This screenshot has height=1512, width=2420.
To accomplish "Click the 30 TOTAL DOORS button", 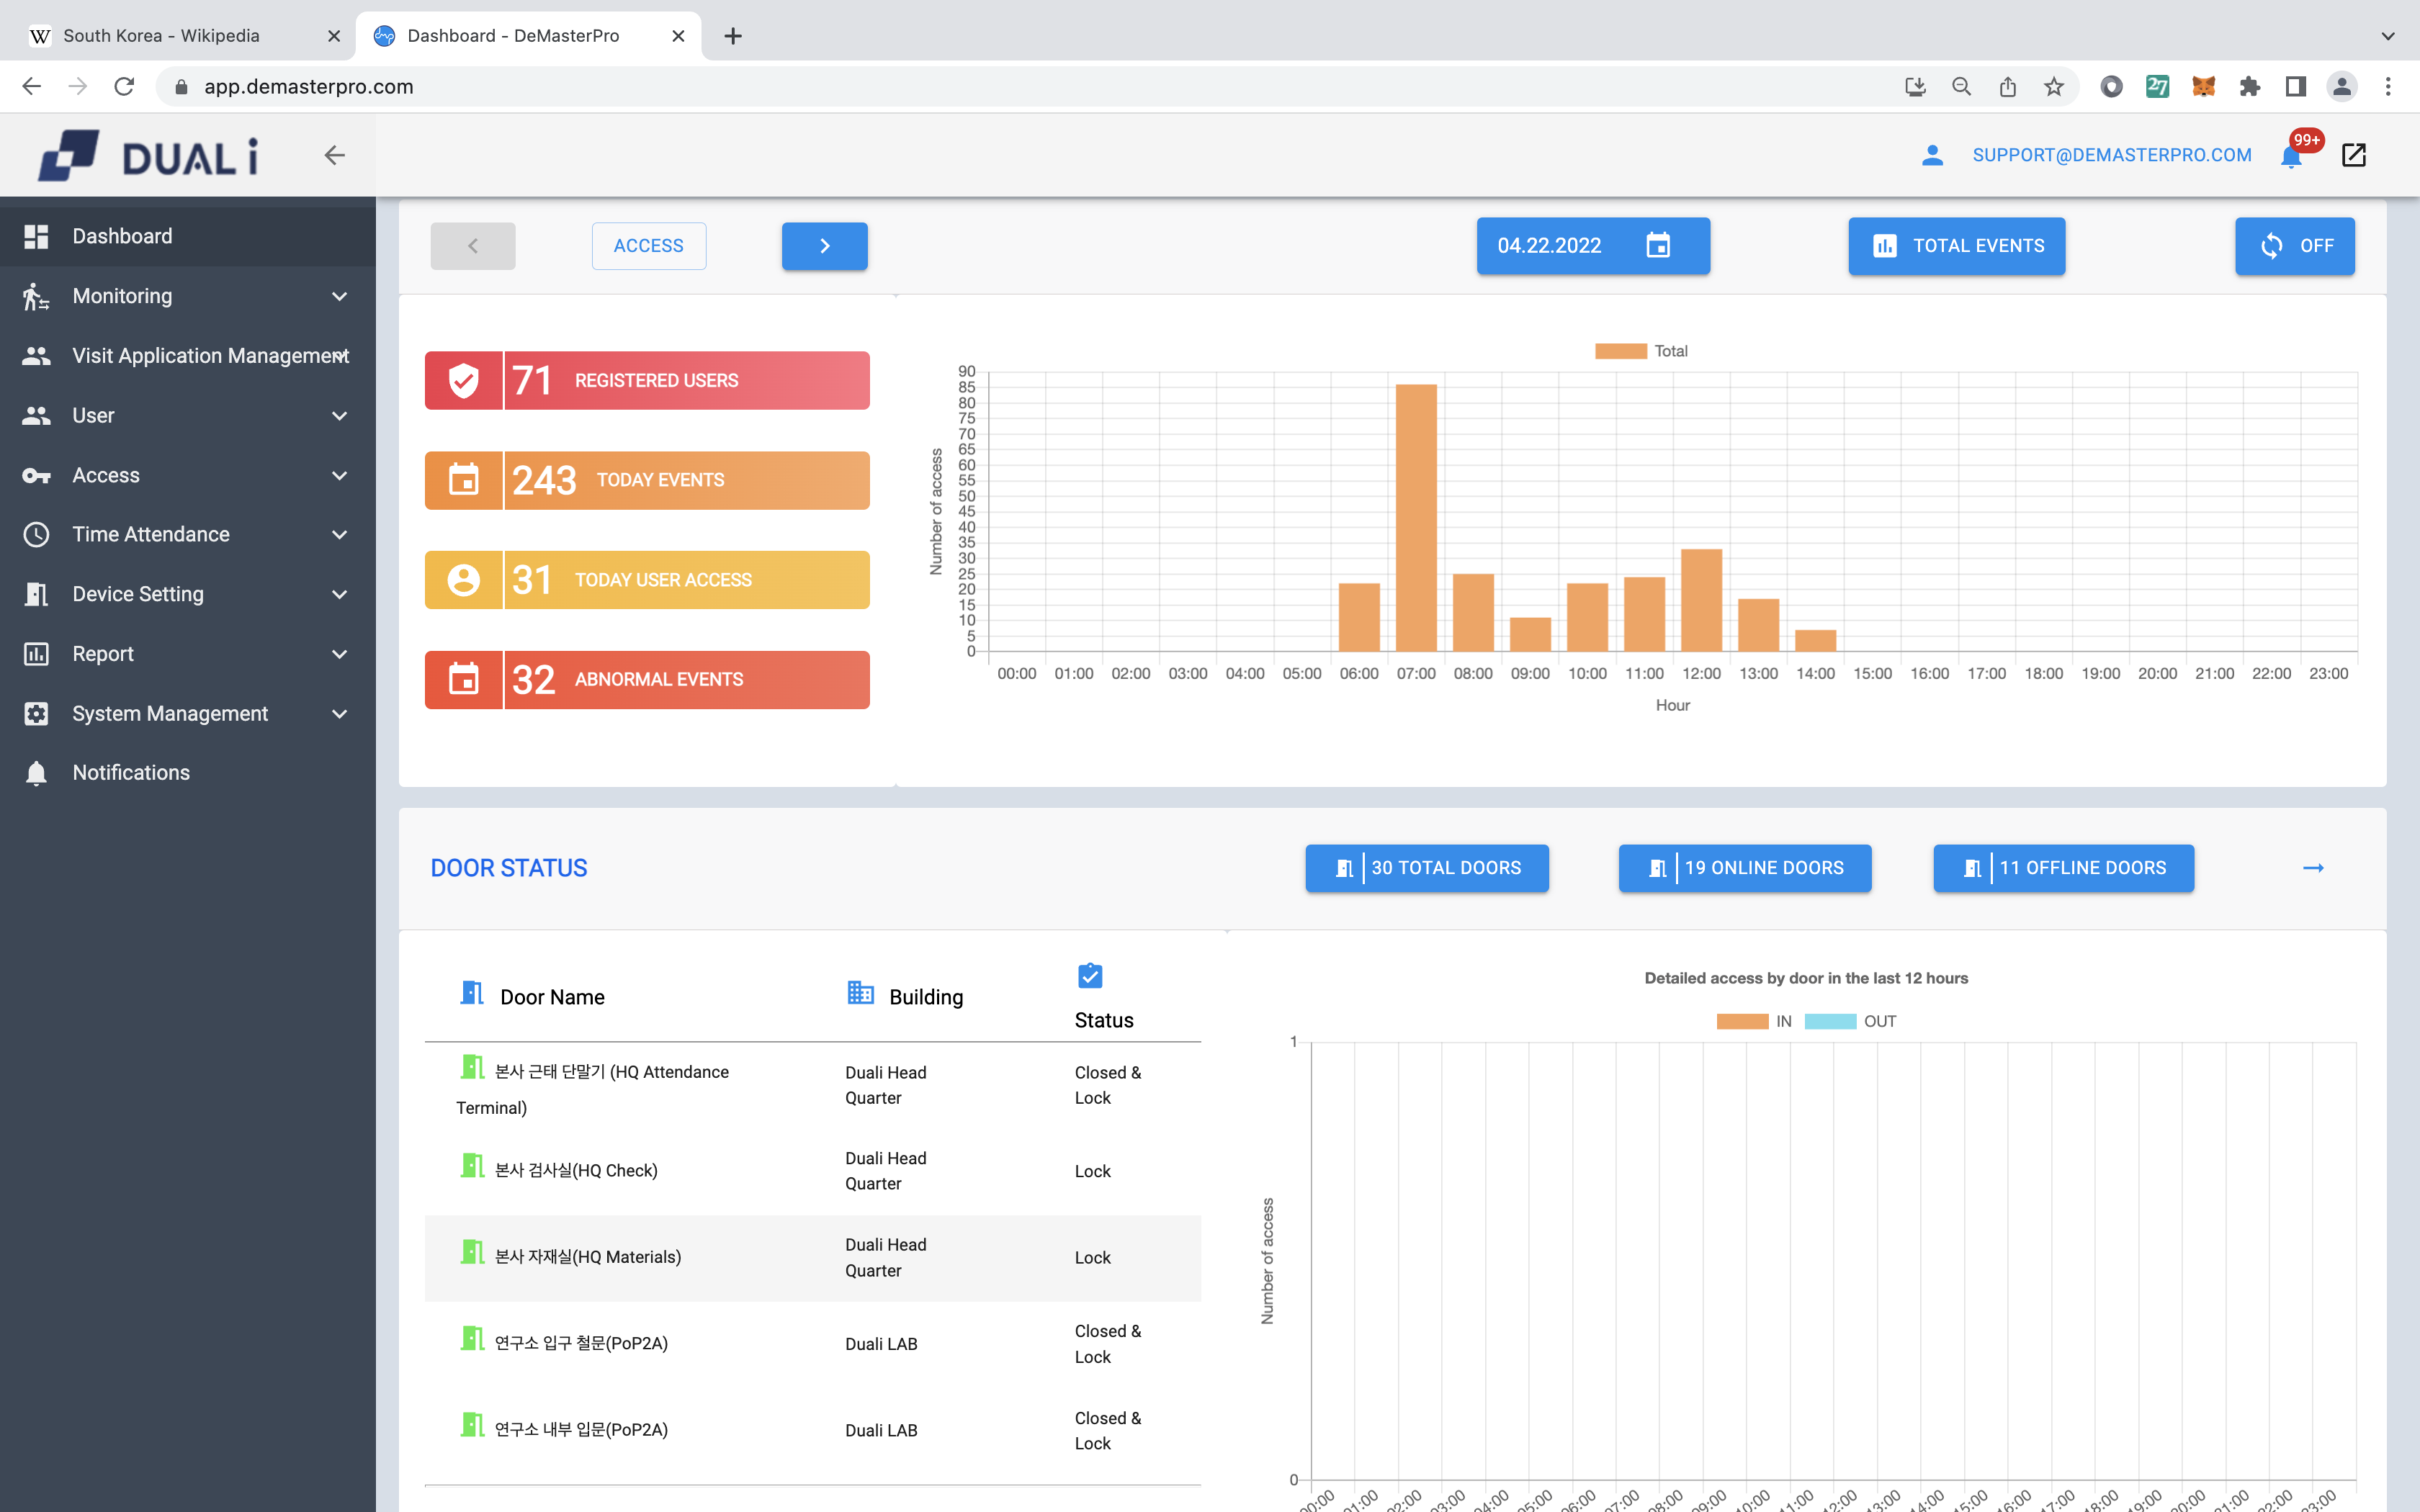I will [x=1427, y=868].
